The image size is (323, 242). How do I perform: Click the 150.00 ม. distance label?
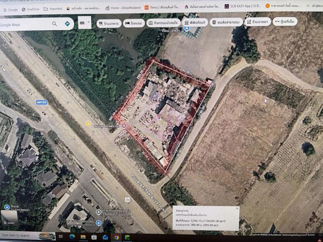click(x=202, y=109)
